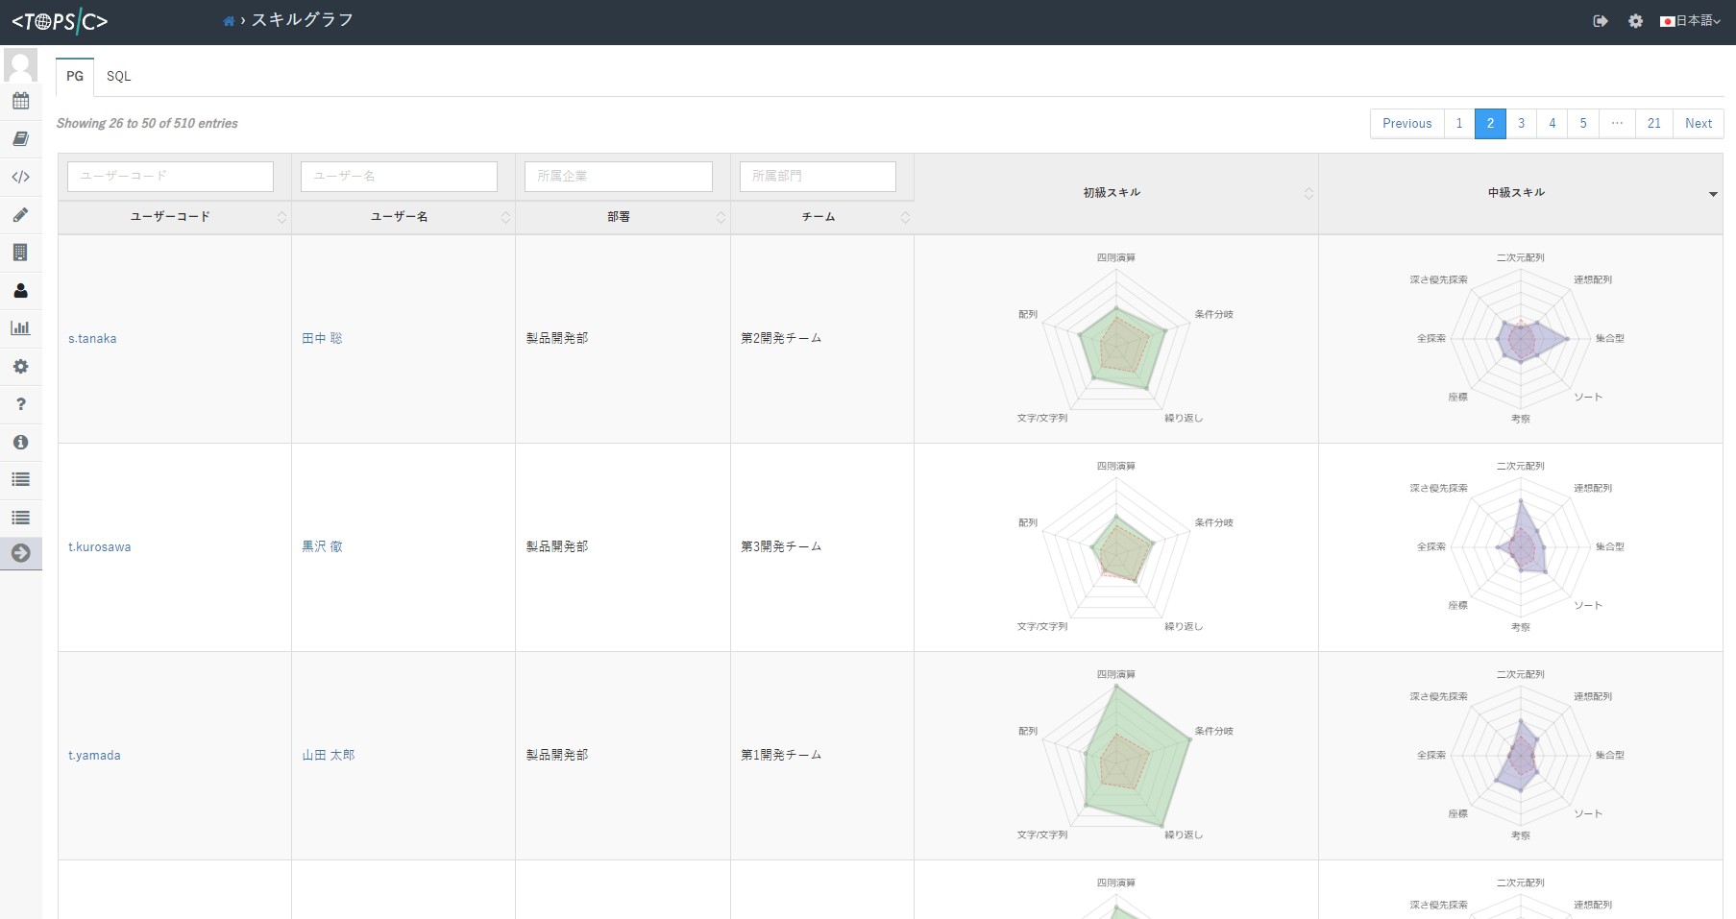Open the s.tanaka user link
The image size is (1736, 919).
tap(92, 339)
